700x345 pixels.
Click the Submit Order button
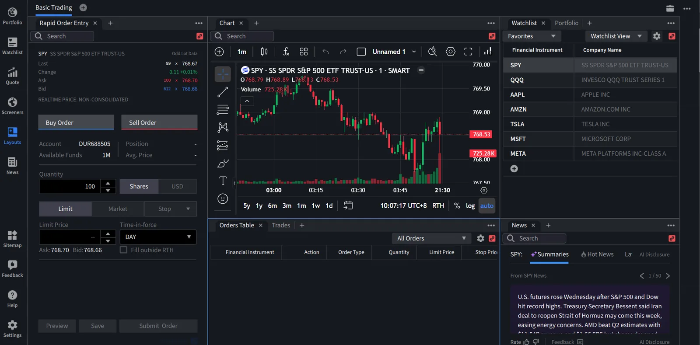click(x=158, y=326)
